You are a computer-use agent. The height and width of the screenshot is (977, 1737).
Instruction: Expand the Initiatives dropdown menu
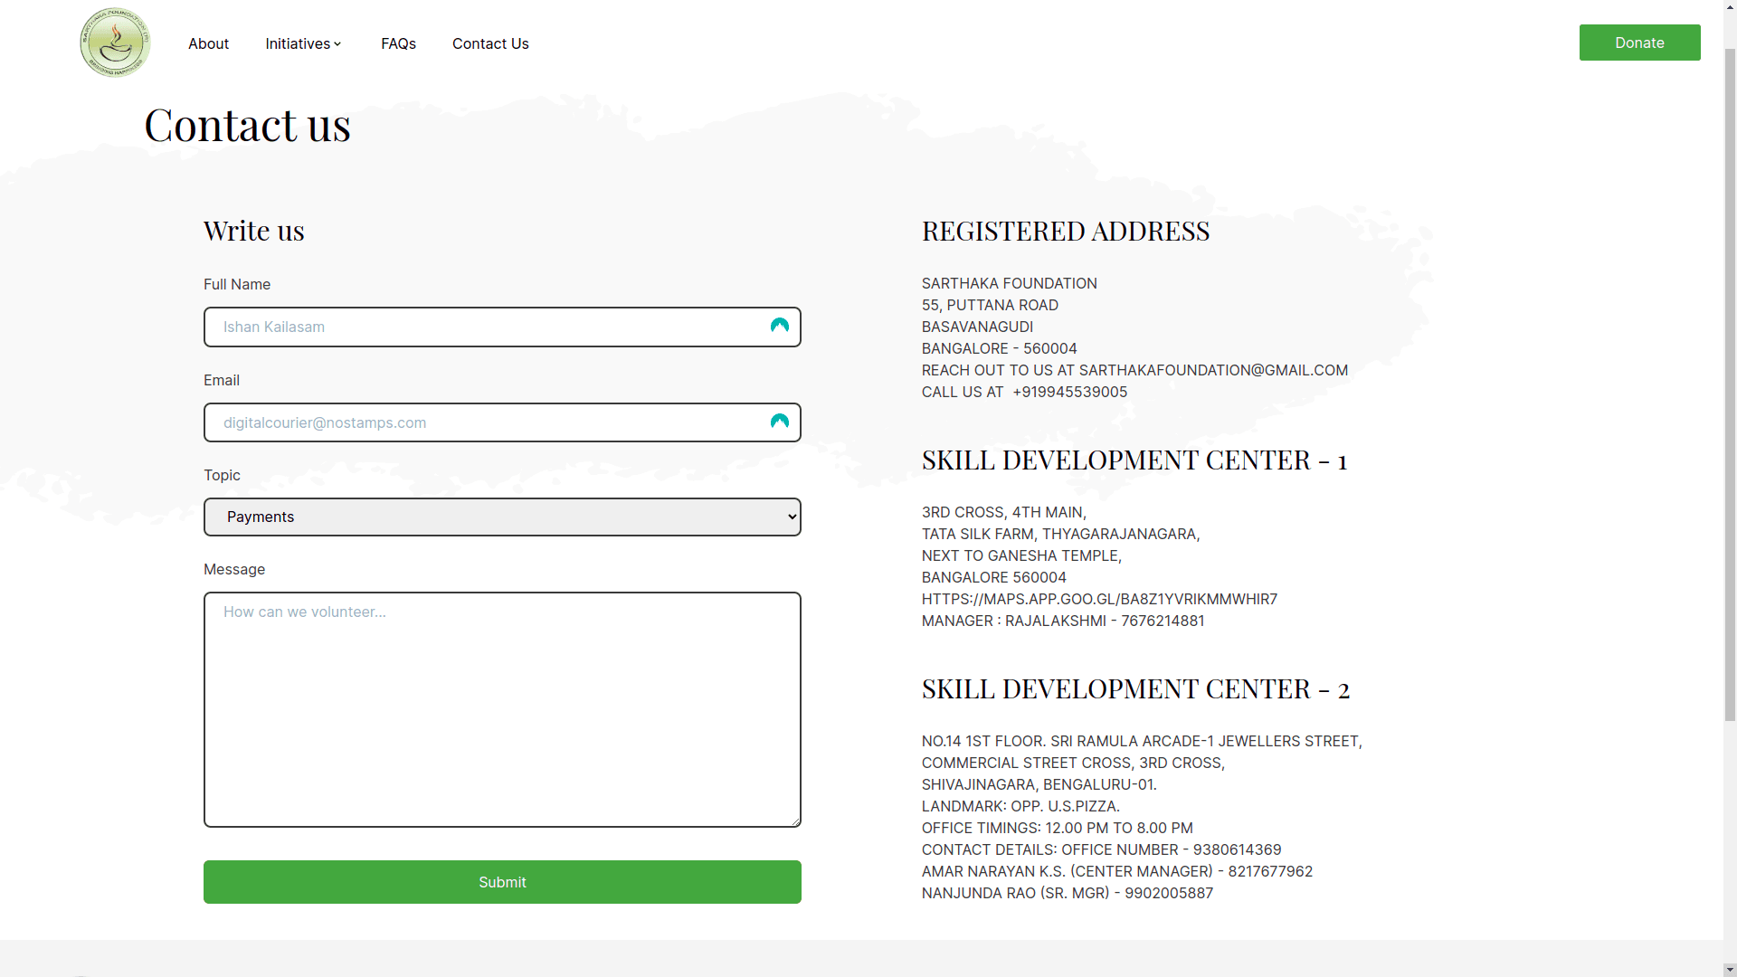[x=302, y=43]
